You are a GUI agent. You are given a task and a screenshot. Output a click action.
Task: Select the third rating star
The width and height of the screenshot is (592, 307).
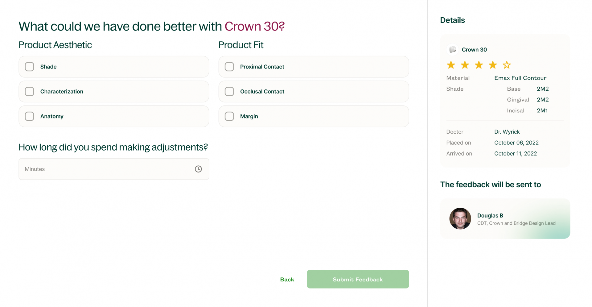pyautogui.click(x=479, y=65)
